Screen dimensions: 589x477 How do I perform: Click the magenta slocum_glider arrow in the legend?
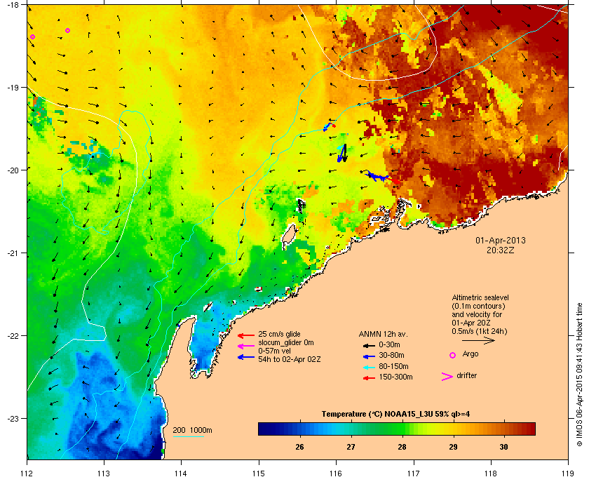pyautogui.click(x=246, y=347)
